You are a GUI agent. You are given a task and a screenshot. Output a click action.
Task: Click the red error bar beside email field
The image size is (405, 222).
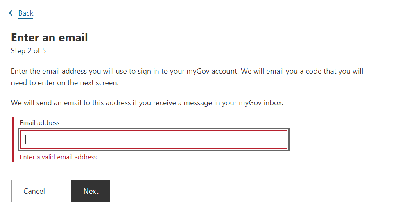point(13,140)
